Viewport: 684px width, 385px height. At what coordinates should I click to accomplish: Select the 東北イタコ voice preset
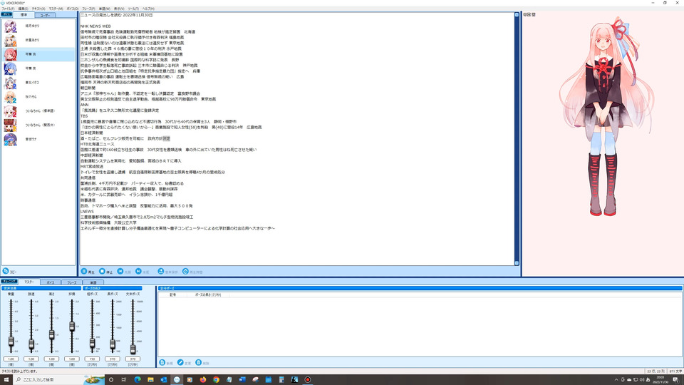38,83
